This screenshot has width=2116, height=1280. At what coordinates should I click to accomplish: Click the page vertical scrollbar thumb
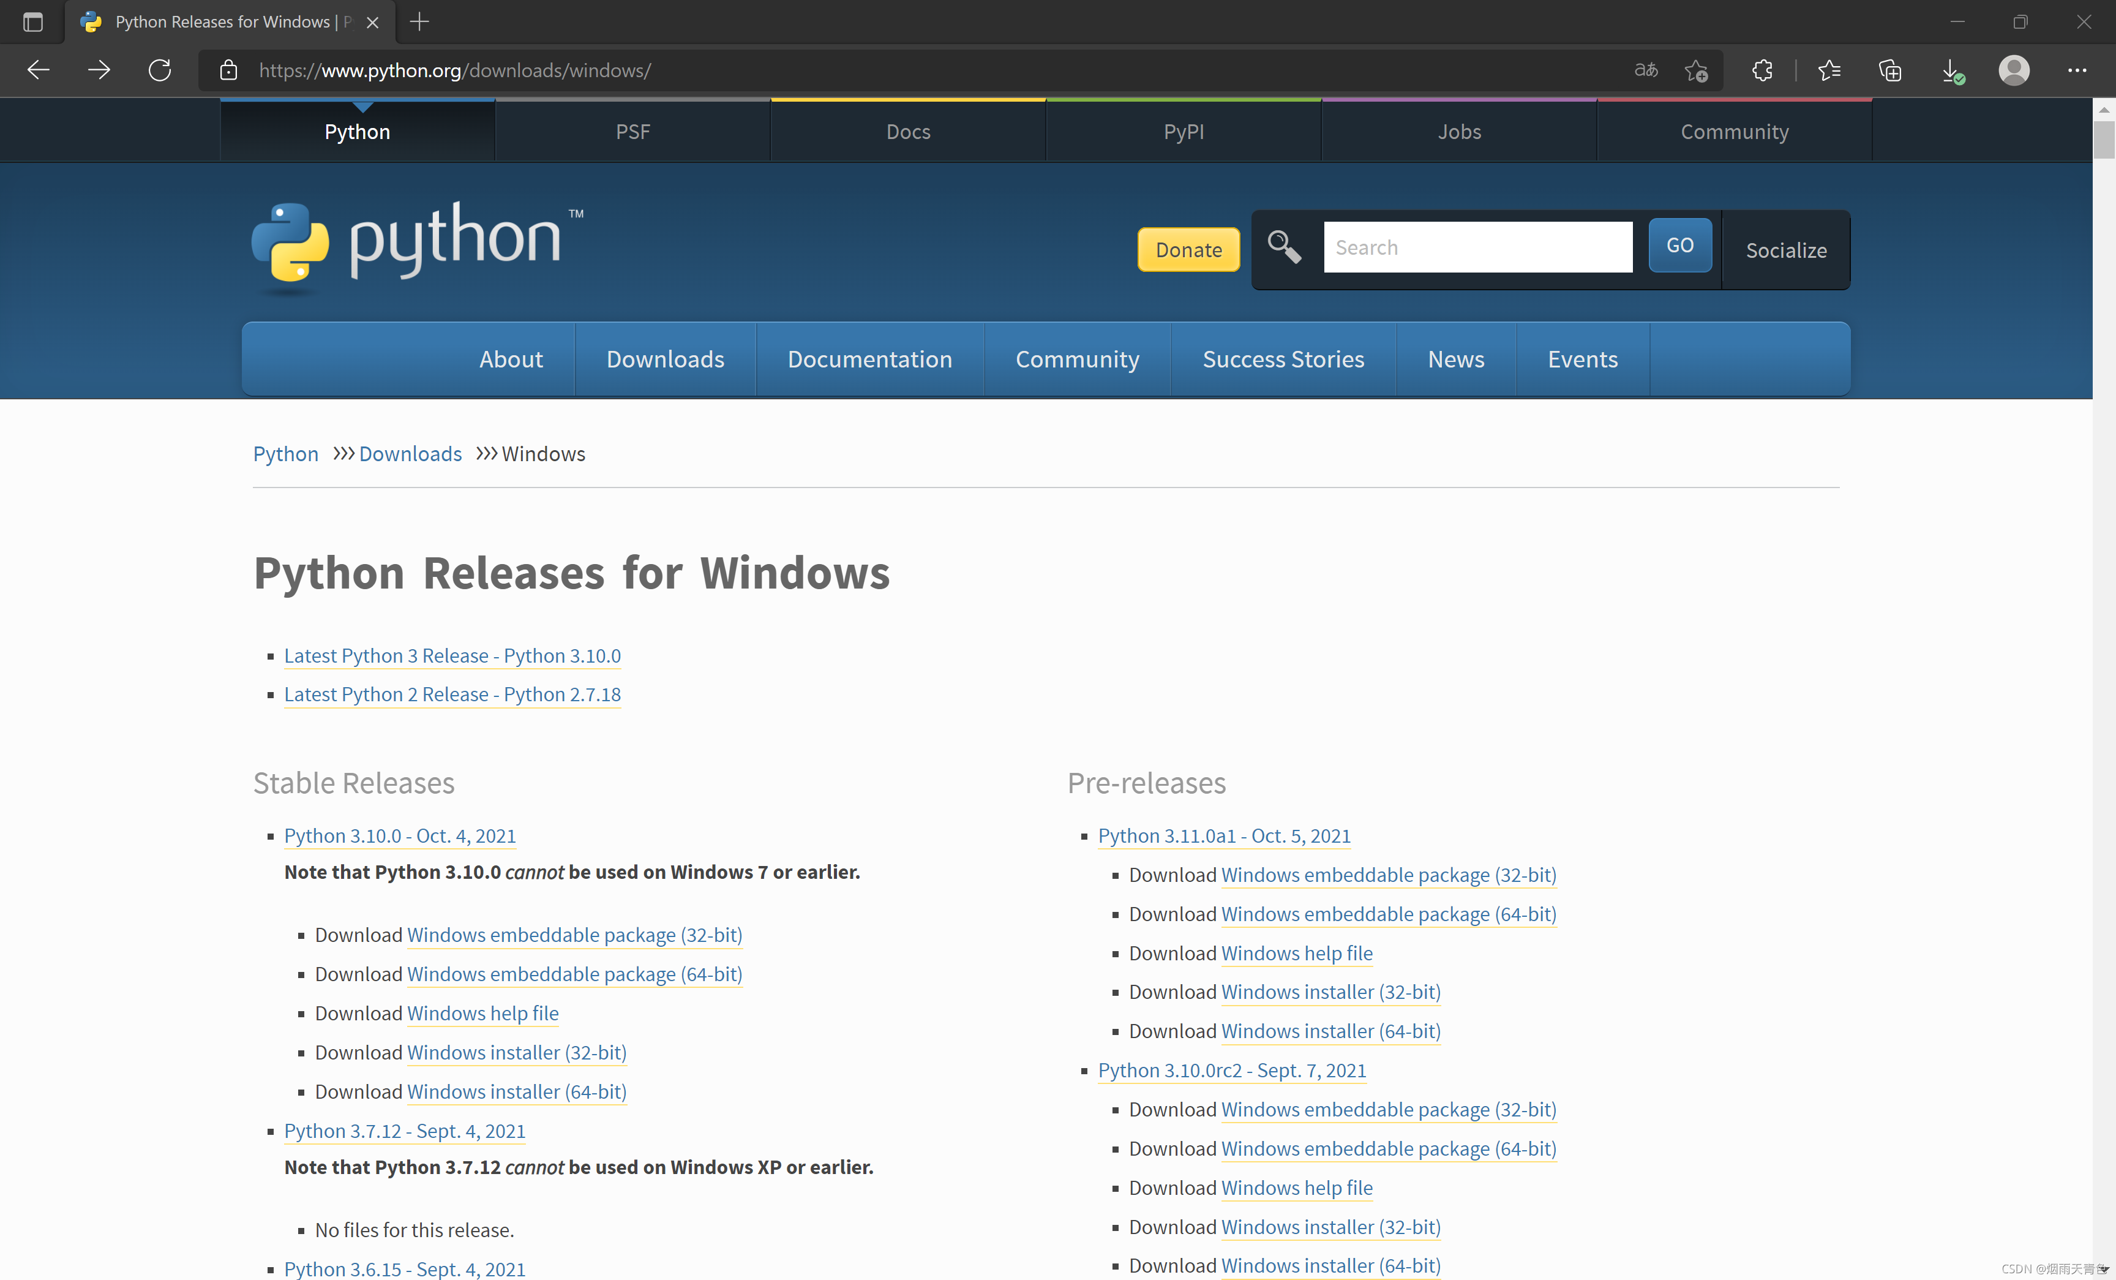(2103, 140)
